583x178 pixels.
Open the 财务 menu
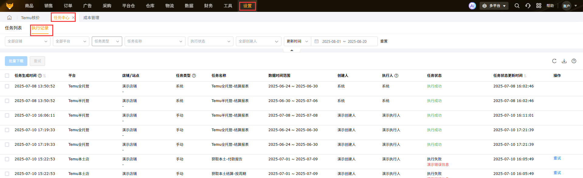[x=208, y=6]
